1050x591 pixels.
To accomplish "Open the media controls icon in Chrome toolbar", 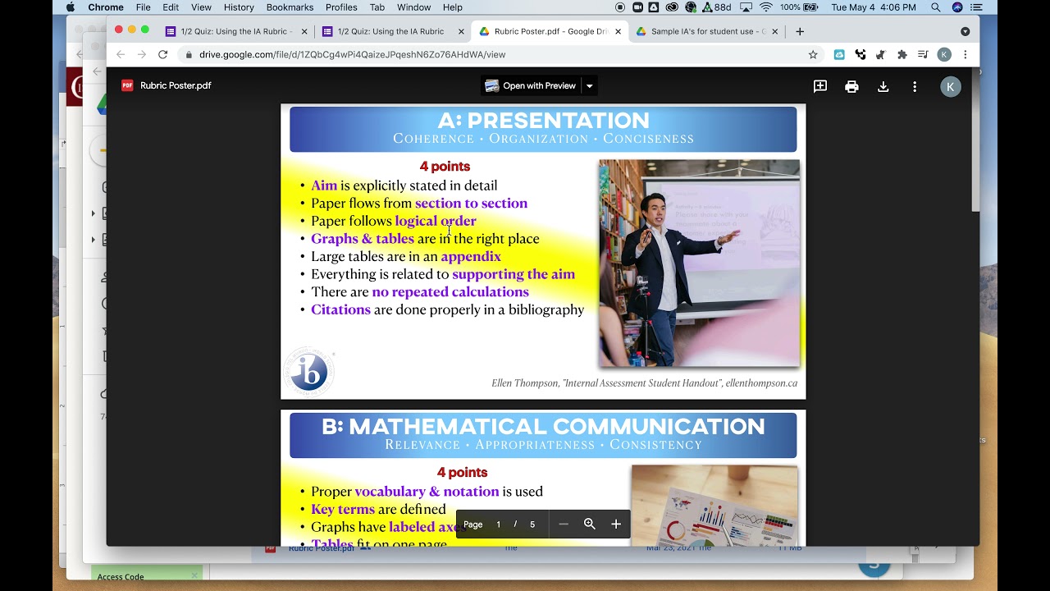I will pyautogui.click(x=923, y=55).
